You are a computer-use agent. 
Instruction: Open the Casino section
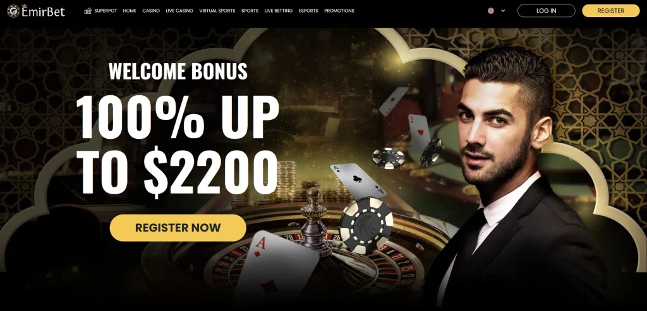click(x=151, y=11)
